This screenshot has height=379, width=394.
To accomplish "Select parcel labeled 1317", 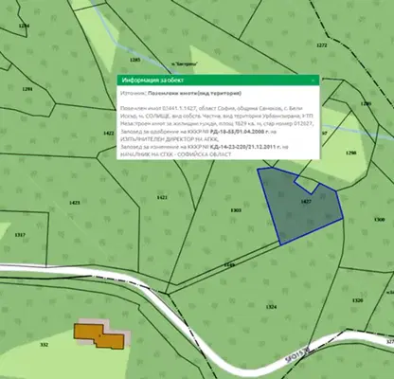I will point(20,235).
